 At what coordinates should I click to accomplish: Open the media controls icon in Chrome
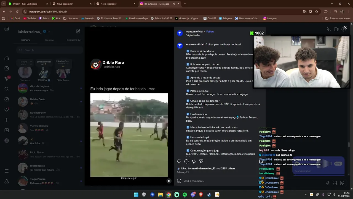335,12
